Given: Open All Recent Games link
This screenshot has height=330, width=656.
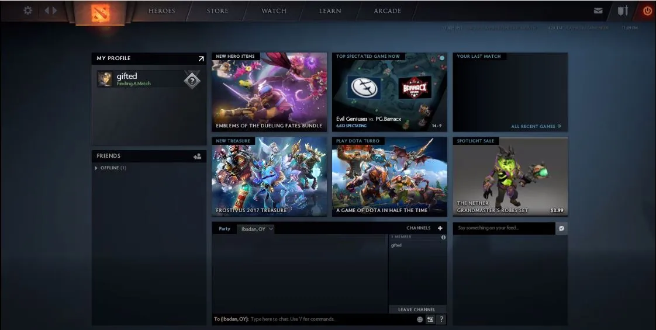Looking at the screenshot, I should pos(536,126).
